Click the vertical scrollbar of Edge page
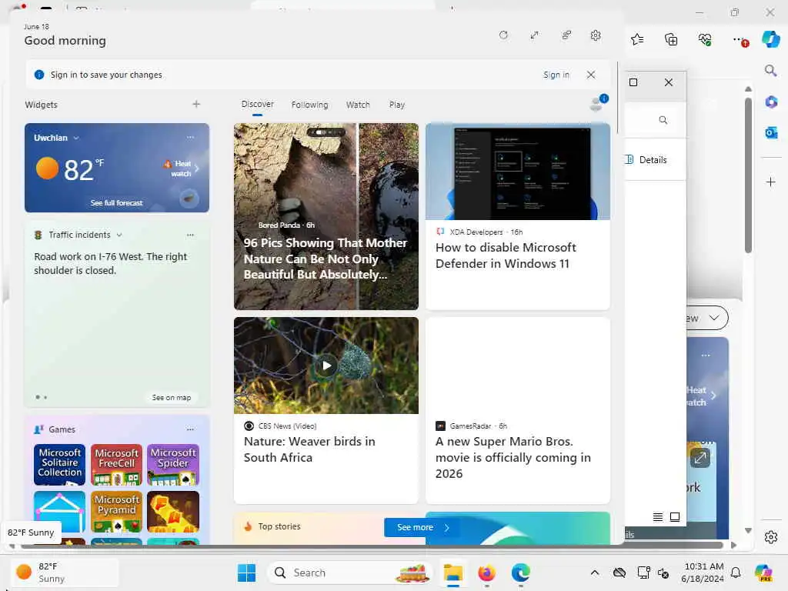Image resolution: width=788 pixels, height=591 pixels. pyautogui.click(x=748, y=175)
